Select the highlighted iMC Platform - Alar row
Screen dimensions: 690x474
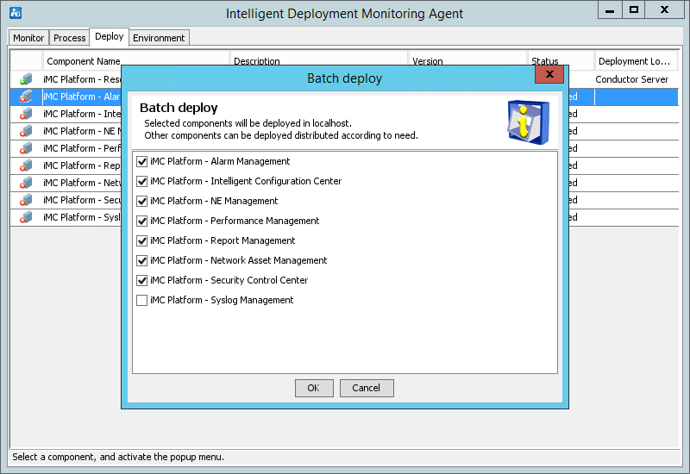pos(82,97)
